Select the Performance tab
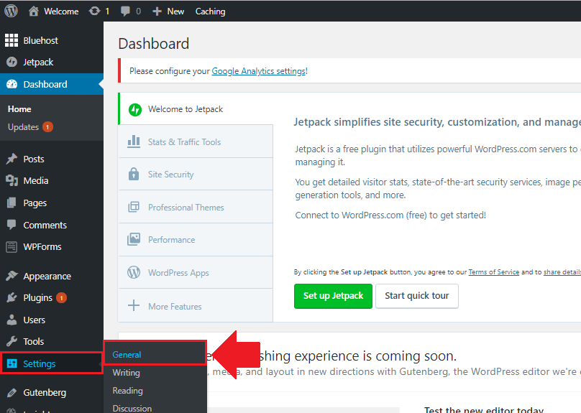Image resolution: width=581 pixels, height=413 pixels. pos(196,240)
